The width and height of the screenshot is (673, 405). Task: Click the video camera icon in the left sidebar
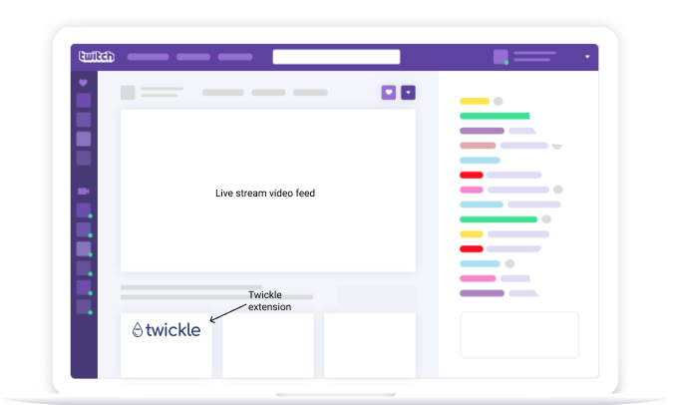(x=84, y=192)
